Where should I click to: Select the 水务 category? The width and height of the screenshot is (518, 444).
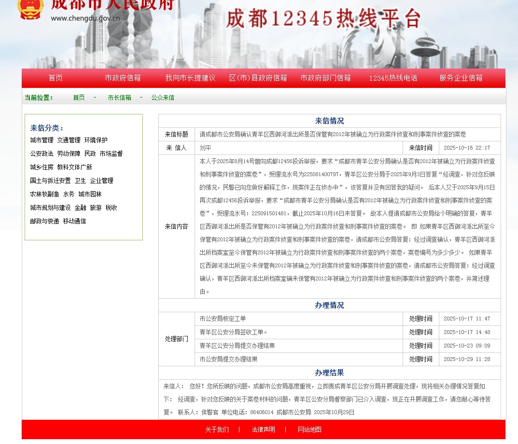pyautogui.click(x=69, y=194)
